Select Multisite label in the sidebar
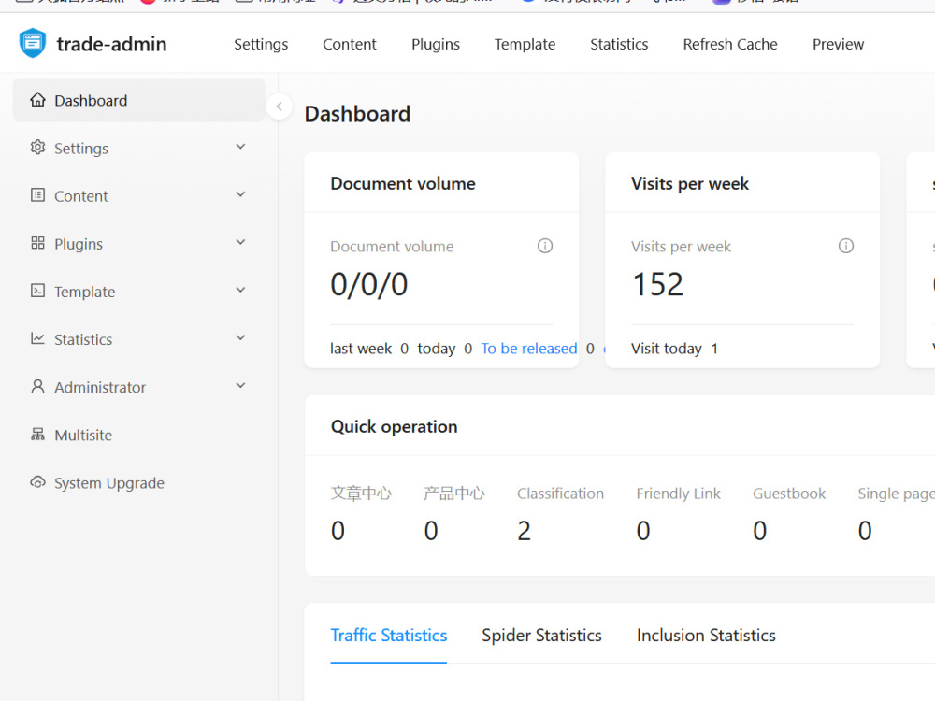 pos(83,436)
